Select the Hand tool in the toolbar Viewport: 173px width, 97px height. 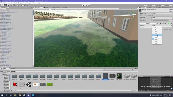pos(2,5)
